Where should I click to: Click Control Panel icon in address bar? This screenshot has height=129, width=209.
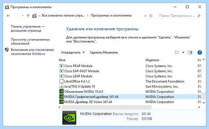coord(34,16)
